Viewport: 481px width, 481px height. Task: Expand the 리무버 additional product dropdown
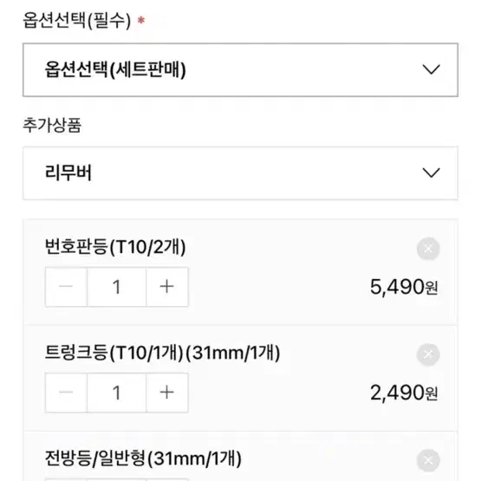[240, 173]
